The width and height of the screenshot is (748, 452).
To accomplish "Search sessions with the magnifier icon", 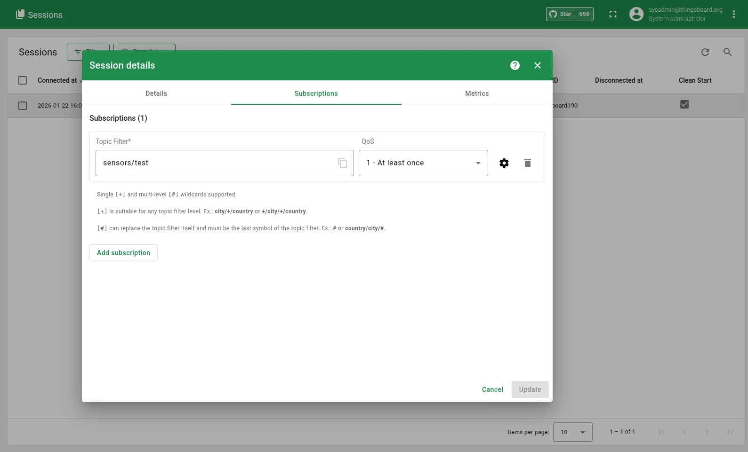I will [x=728, y=52].
